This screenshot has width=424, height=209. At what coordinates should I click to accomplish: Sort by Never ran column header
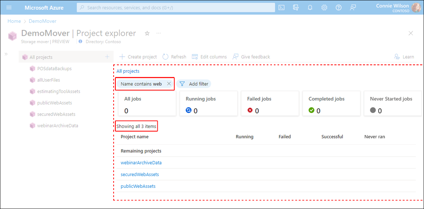(375, 137)
